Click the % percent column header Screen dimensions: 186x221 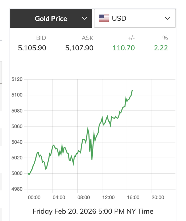165,38
